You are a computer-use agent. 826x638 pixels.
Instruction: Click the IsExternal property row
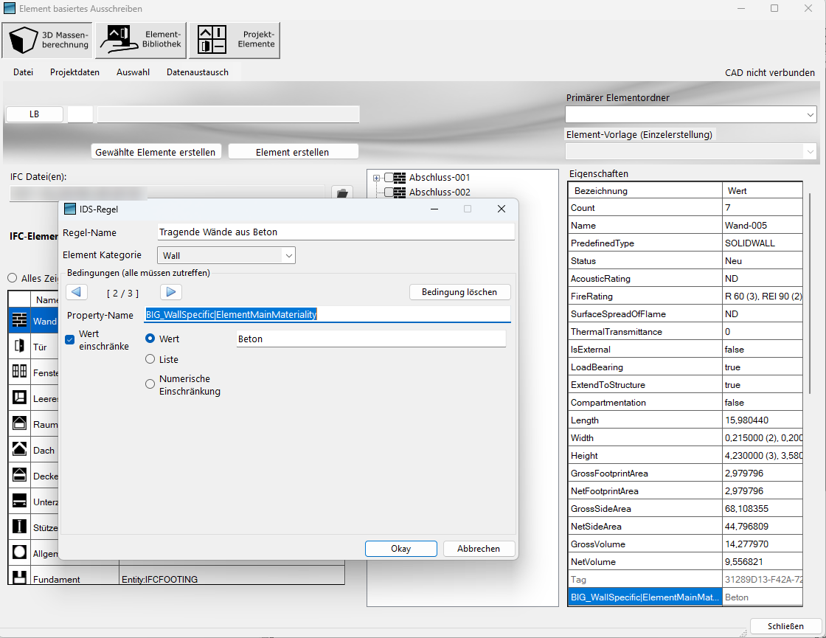pyautogui.click(x=685, y=350)
